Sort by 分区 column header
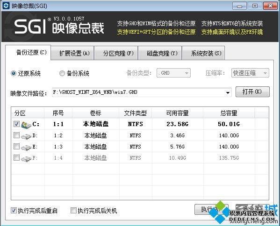The width and height of the screenshot is (280, 226). click(x=28, y=113)
